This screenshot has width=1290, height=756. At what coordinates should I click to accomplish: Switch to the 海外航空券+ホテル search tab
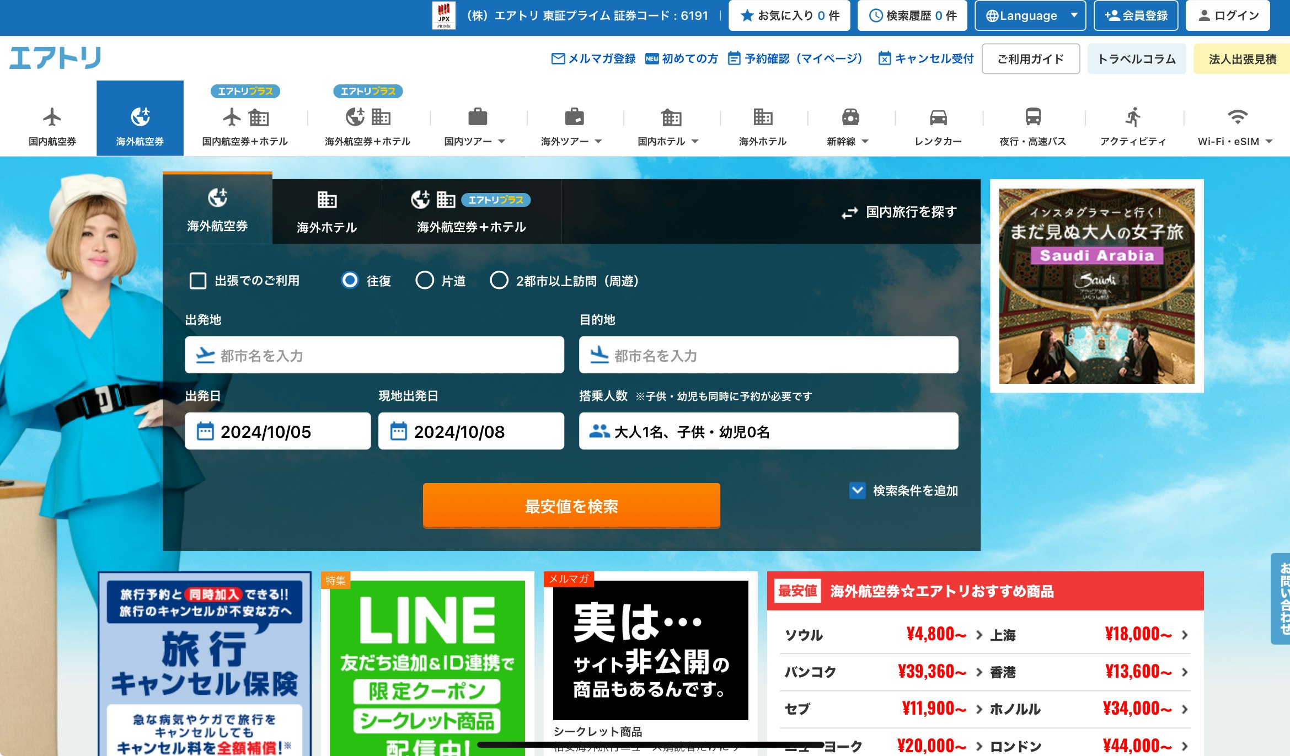(x=472, y=212)
